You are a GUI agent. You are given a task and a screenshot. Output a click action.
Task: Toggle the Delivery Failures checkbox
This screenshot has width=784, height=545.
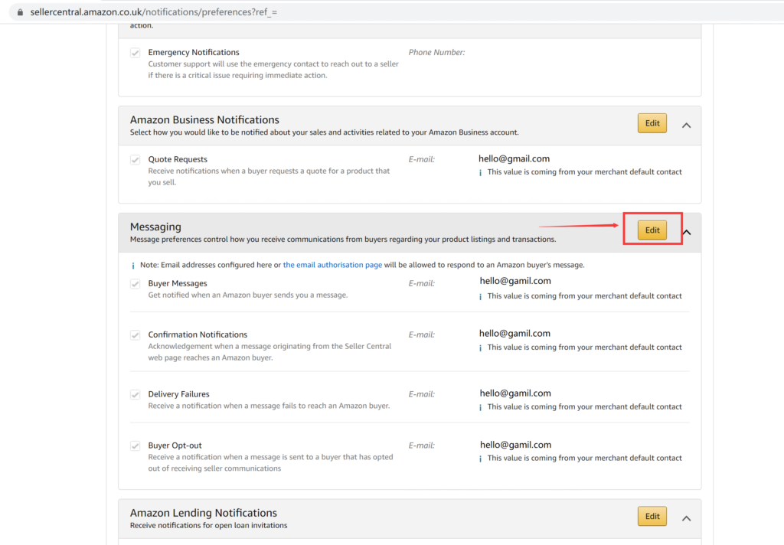[135, 394]
